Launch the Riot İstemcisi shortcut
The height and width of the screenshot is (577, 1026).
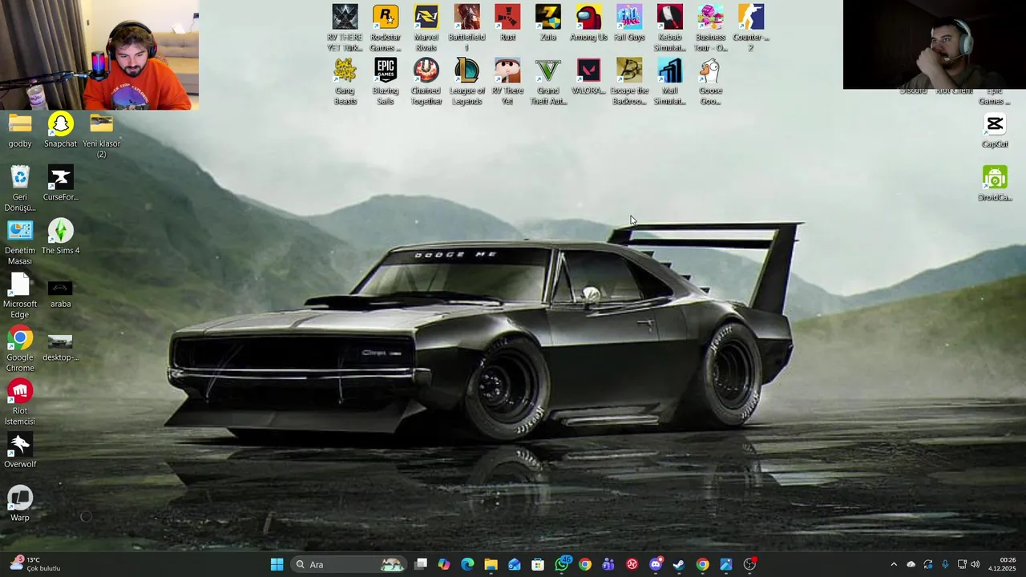click(x=20, y=402)
